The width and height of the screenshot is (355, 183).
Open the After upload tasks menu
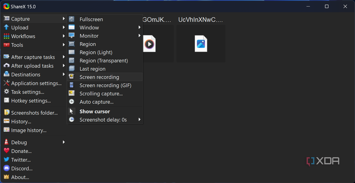coord(35,66)
